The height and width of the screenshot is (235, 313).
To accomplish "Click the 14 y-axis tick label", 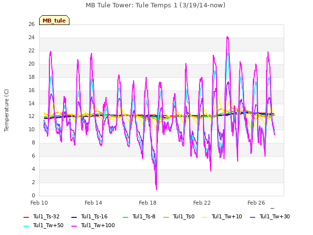I will pyautogui.click(x=31, y=103).
